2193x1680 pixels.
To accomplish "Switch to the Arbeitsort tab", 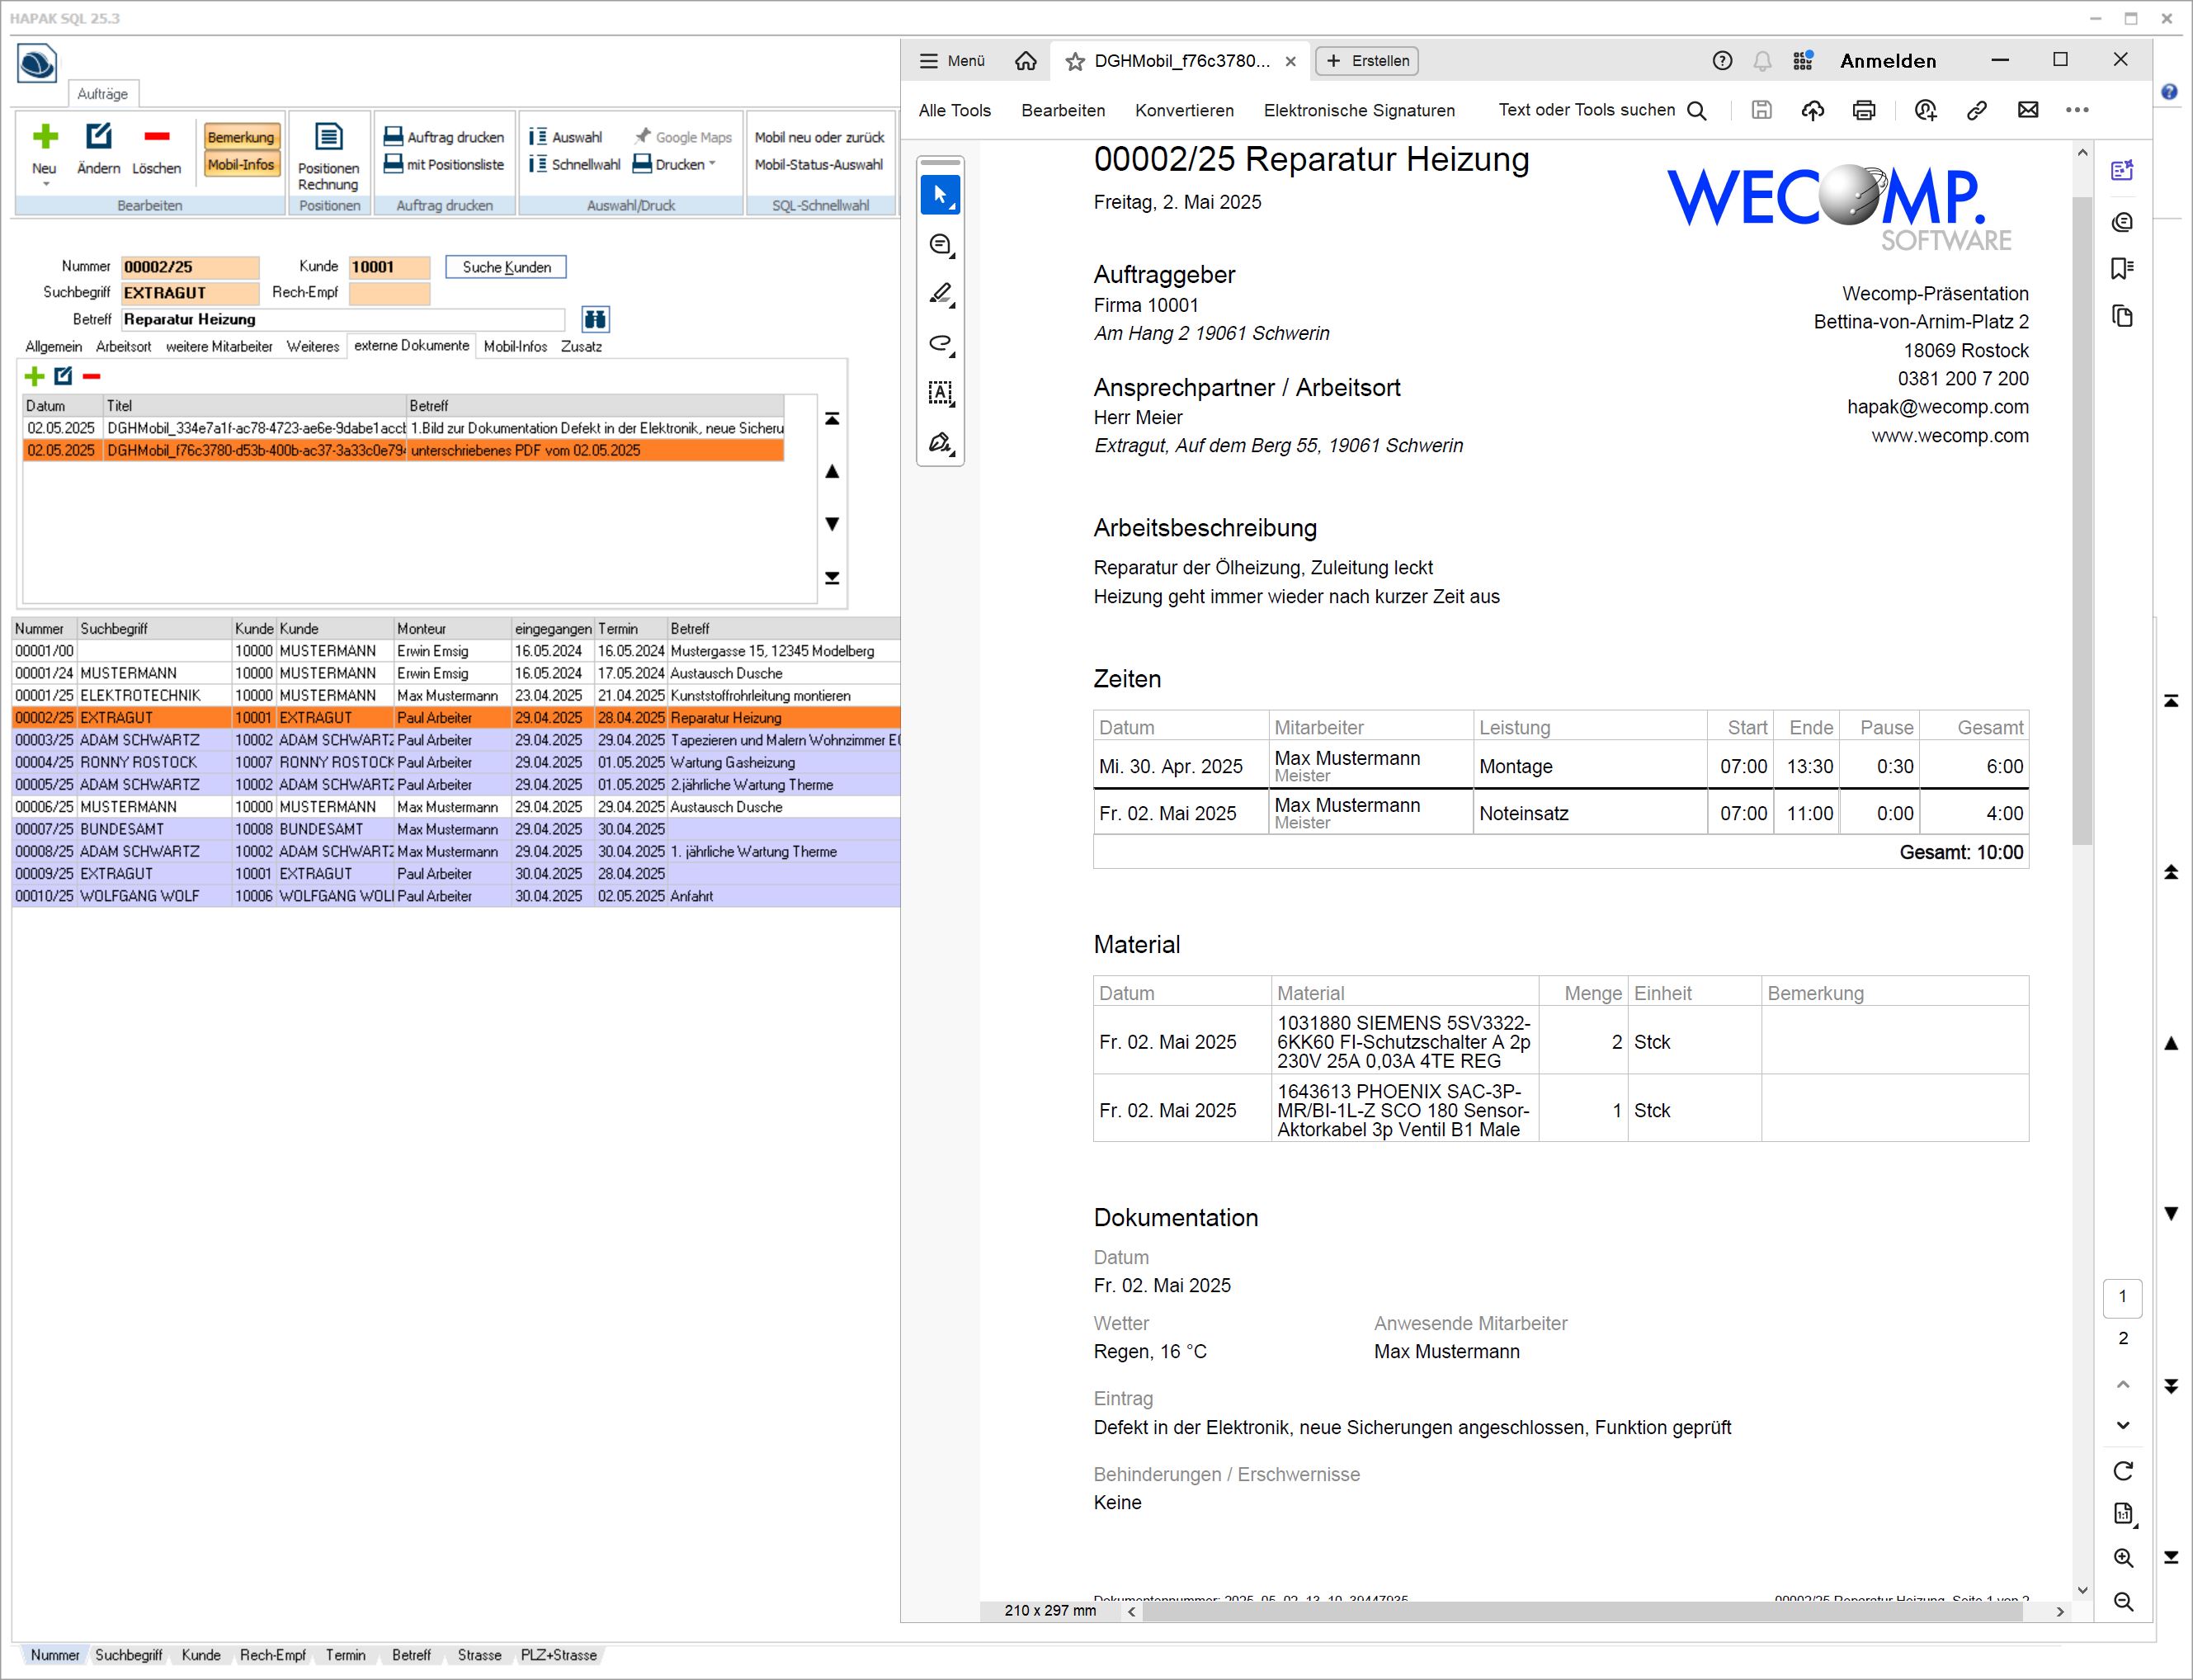I will [x=123, y=346].
